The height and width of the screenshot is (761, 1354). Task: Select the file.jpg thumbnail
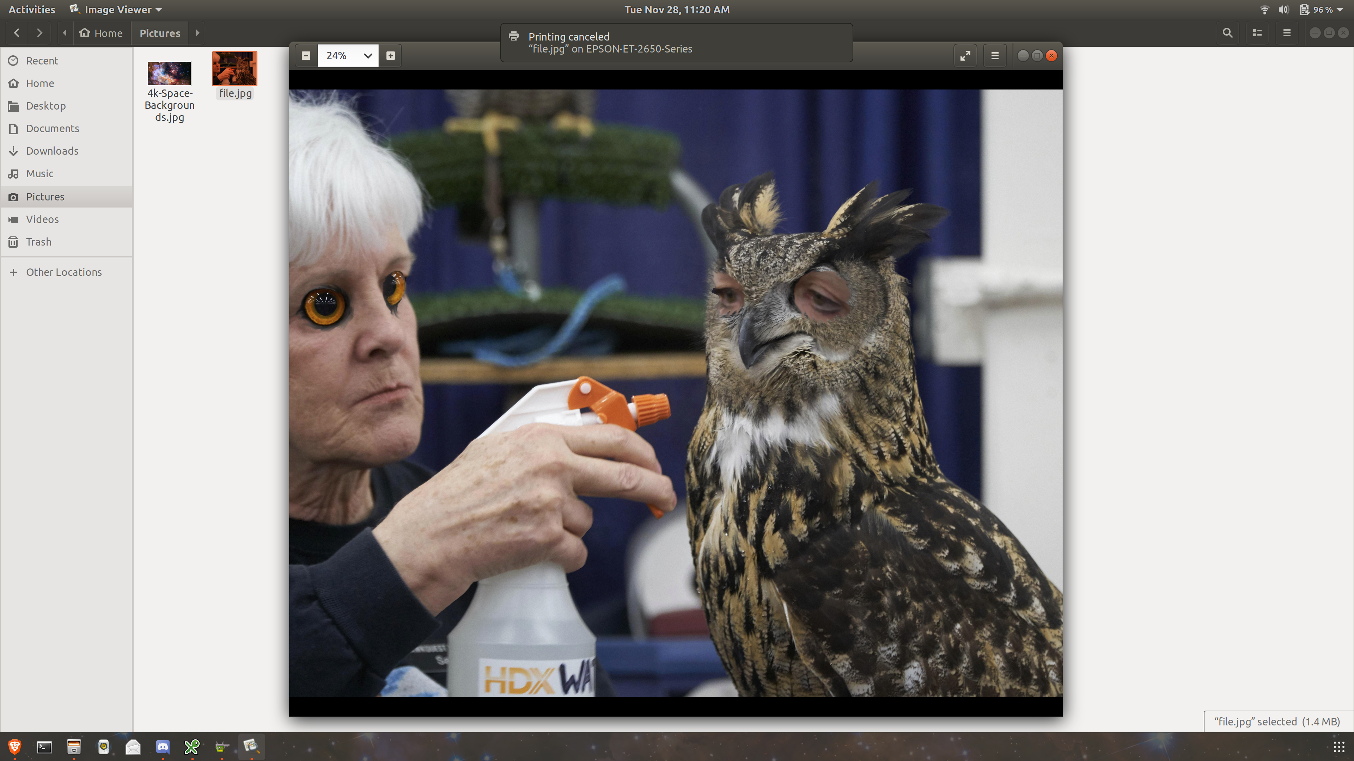click(235, 69)
